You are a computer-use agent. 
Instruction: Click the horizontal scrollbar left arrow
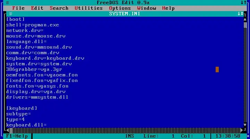coord(7,130)
